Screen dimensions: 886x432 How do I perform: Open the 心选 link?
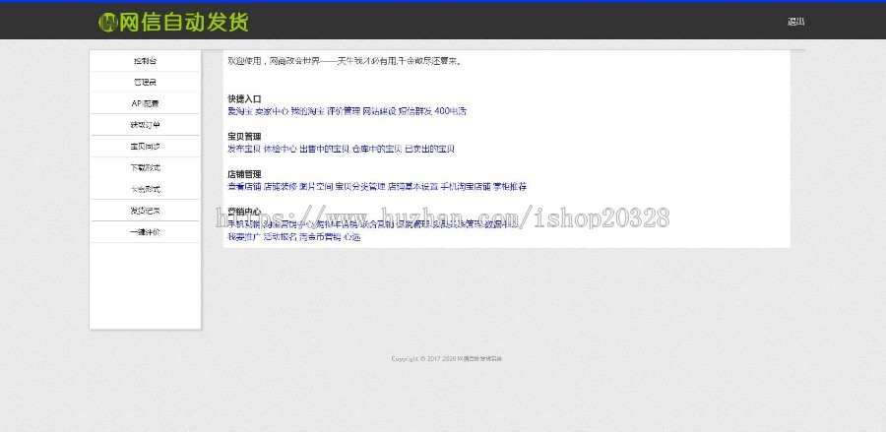click(352, 237)
